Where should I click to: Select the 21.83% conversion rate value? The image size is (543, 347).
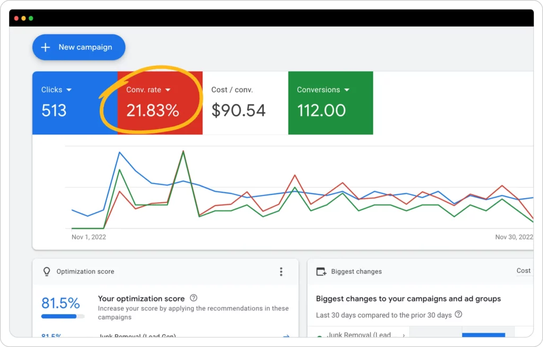152,111
